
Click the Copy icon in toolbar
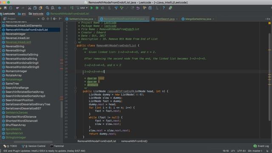[35, 8]
